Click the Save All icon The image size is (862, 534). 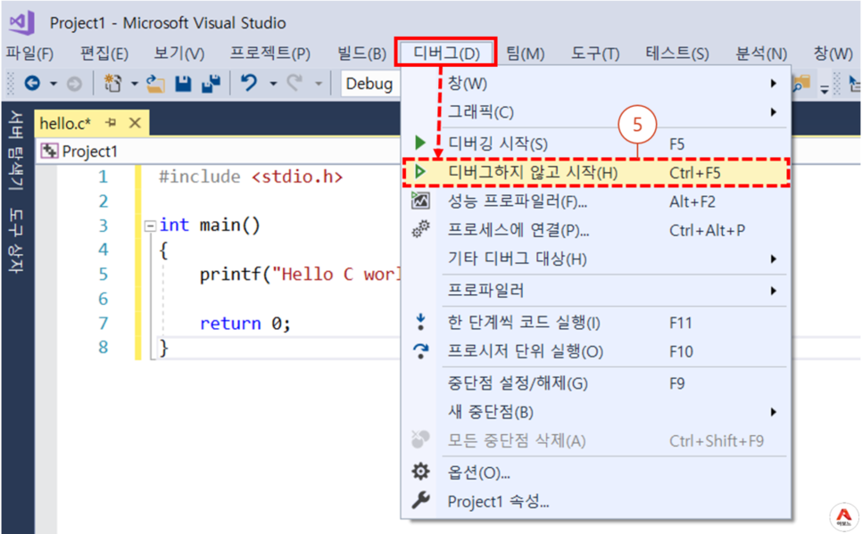211,84
